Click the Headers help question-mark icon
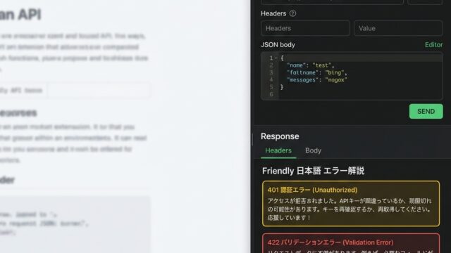451x253 pixels. pos(292,13)
